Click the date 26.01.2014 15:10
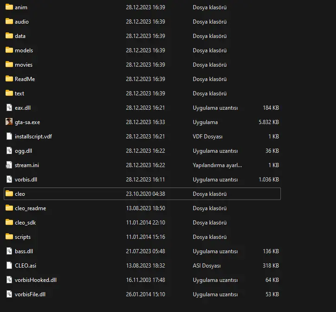Image resolution: width=336 pixels, height=312 pixels. click(x=146, y=294)
